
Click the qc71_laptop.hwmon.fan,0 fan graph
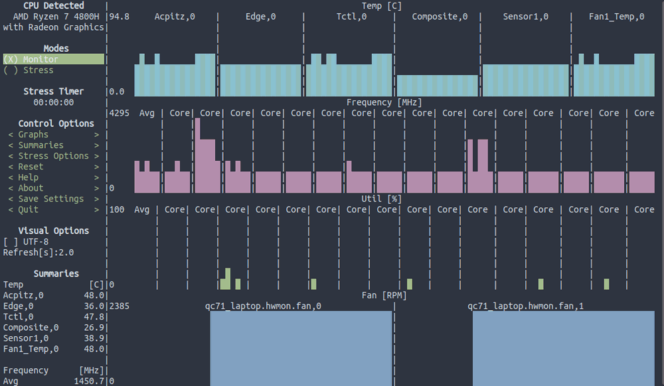click(301, 345)
